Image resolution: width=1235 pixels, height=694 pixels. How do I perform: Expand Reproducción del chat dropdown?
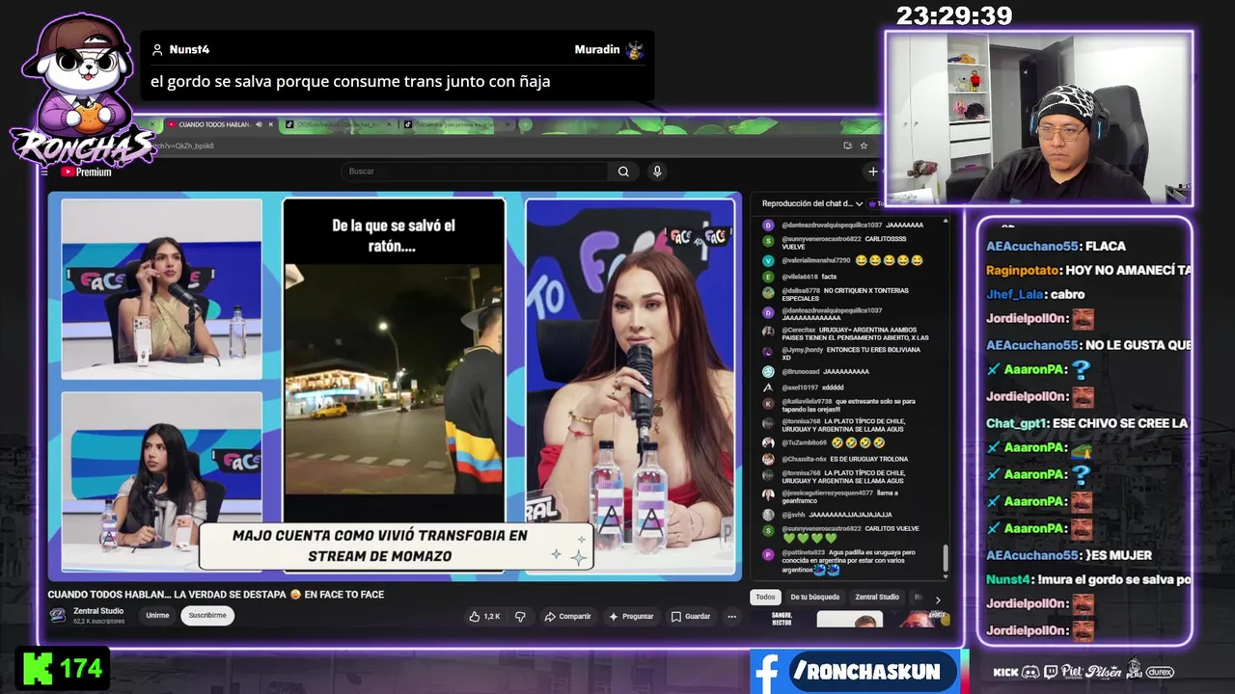(859, 203)
